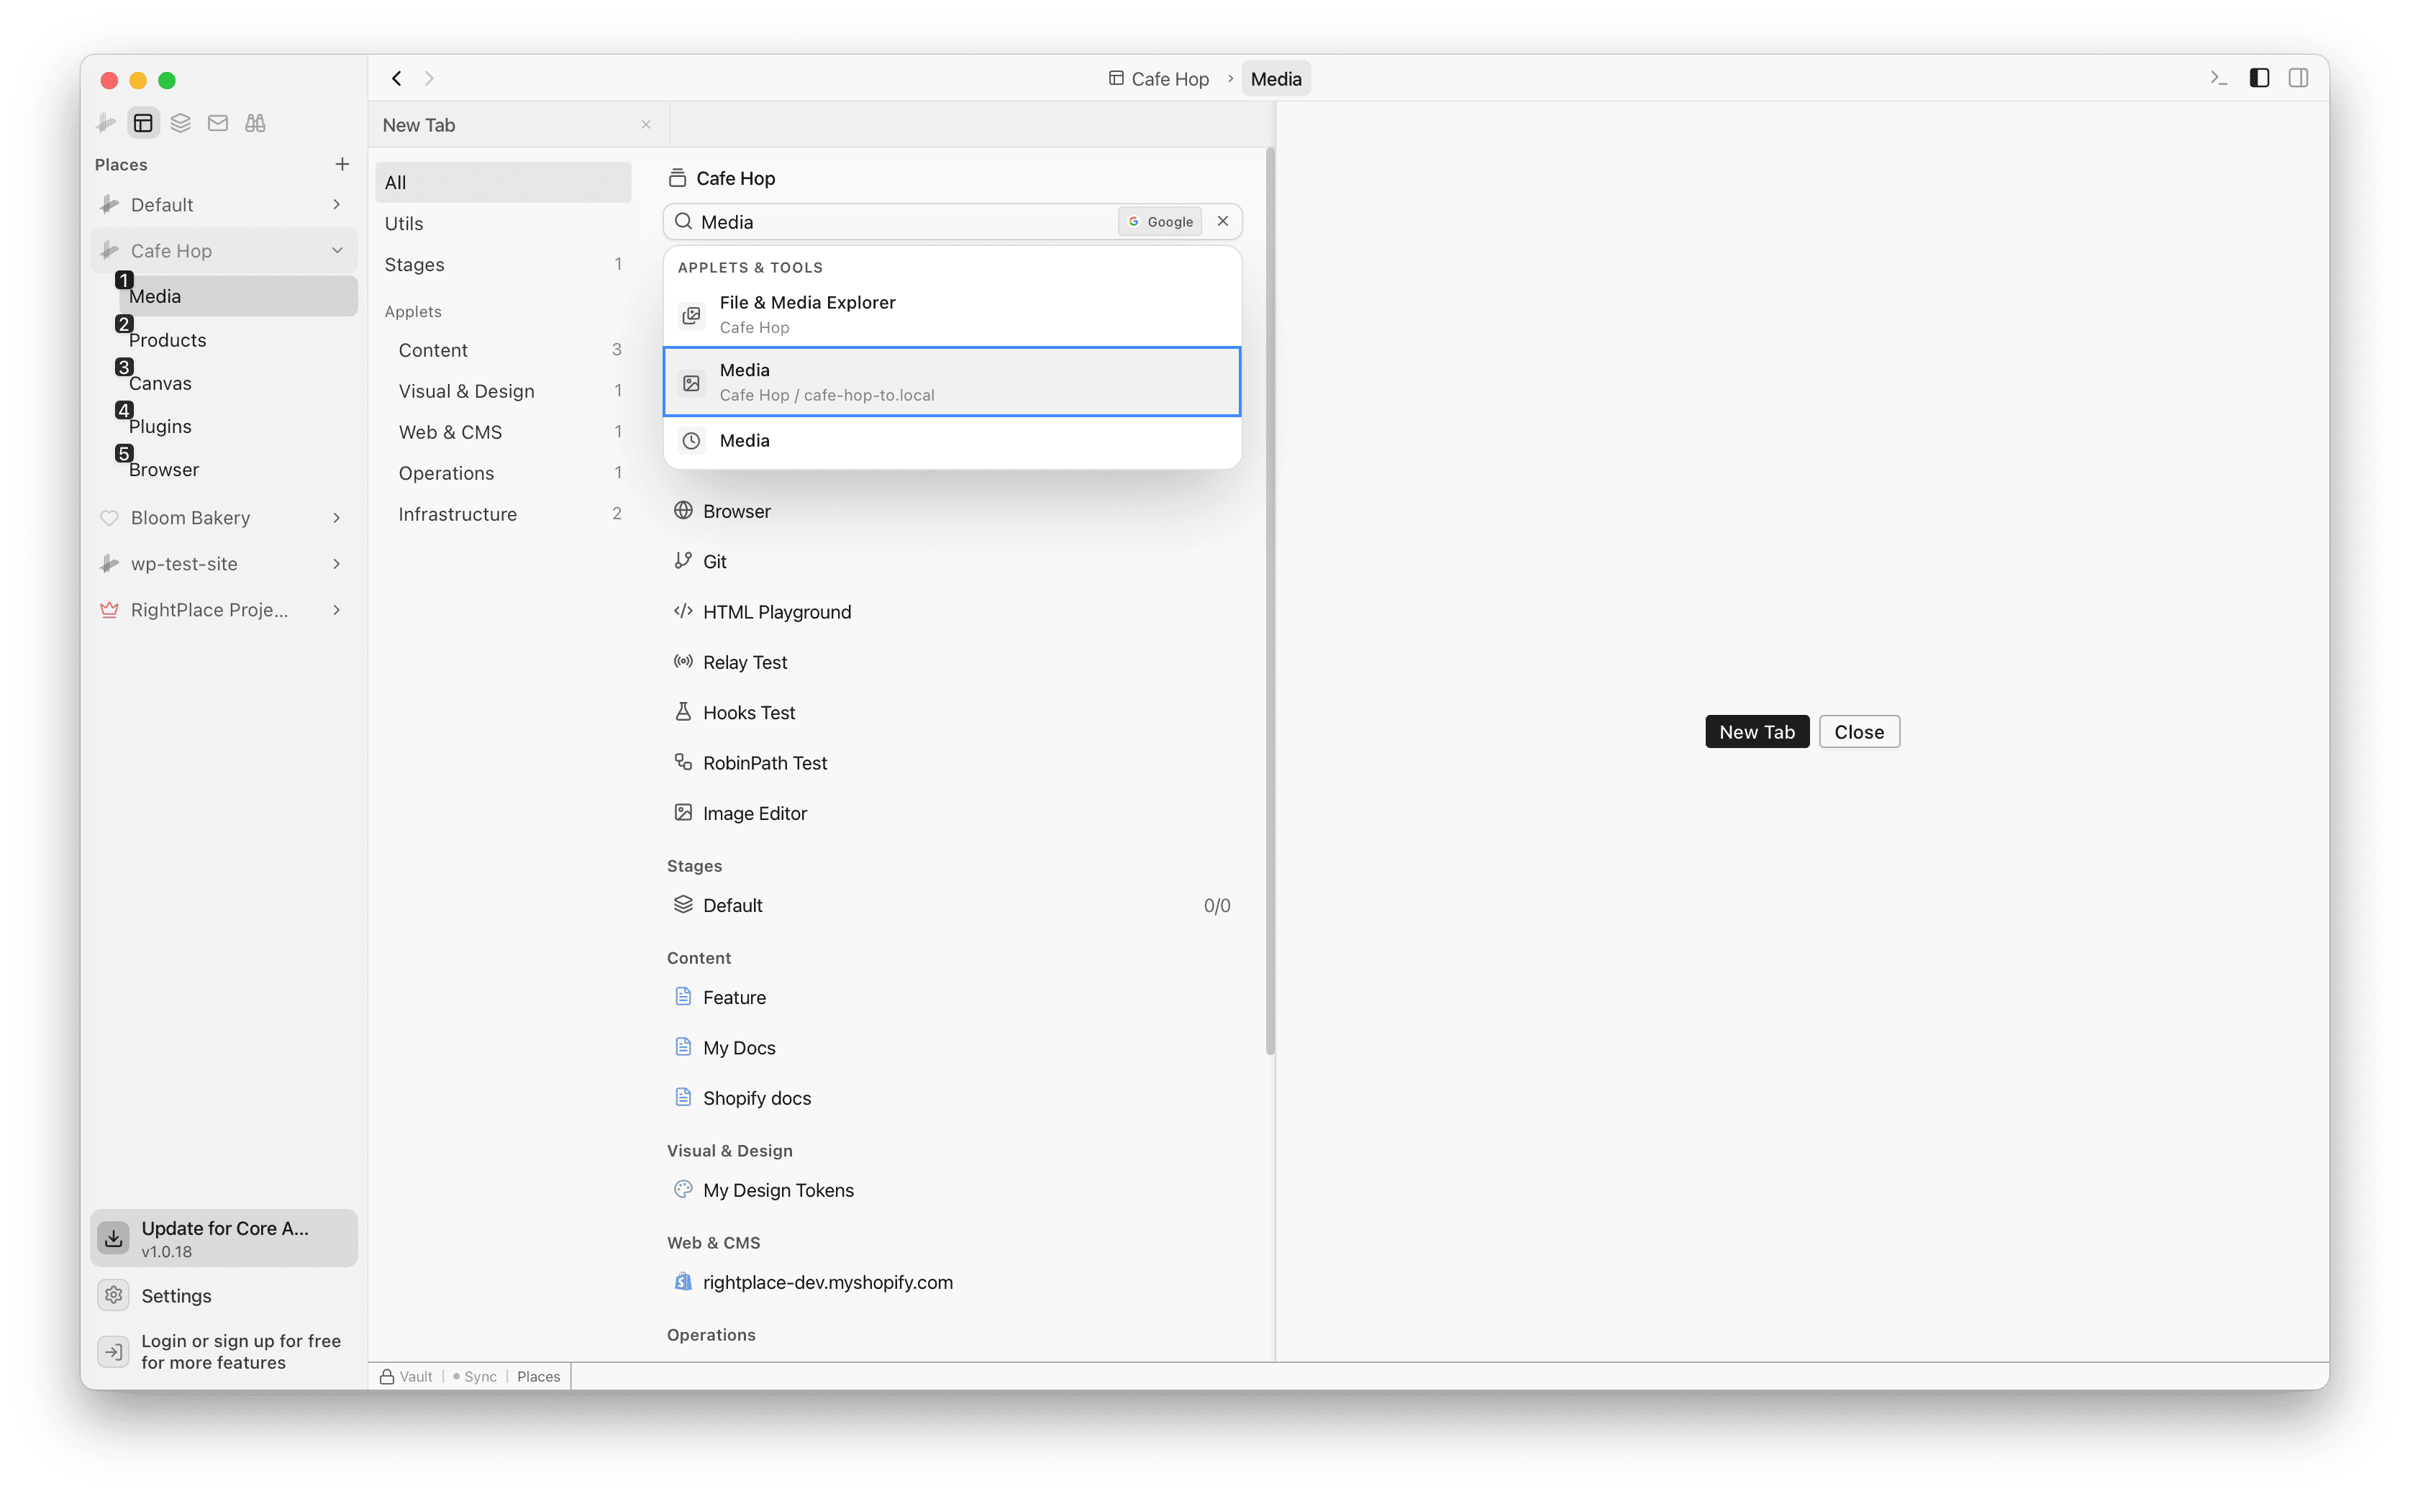
Task: Open the layers stack icon in sidebar toolbar
Action: click(x=180, y=123)
